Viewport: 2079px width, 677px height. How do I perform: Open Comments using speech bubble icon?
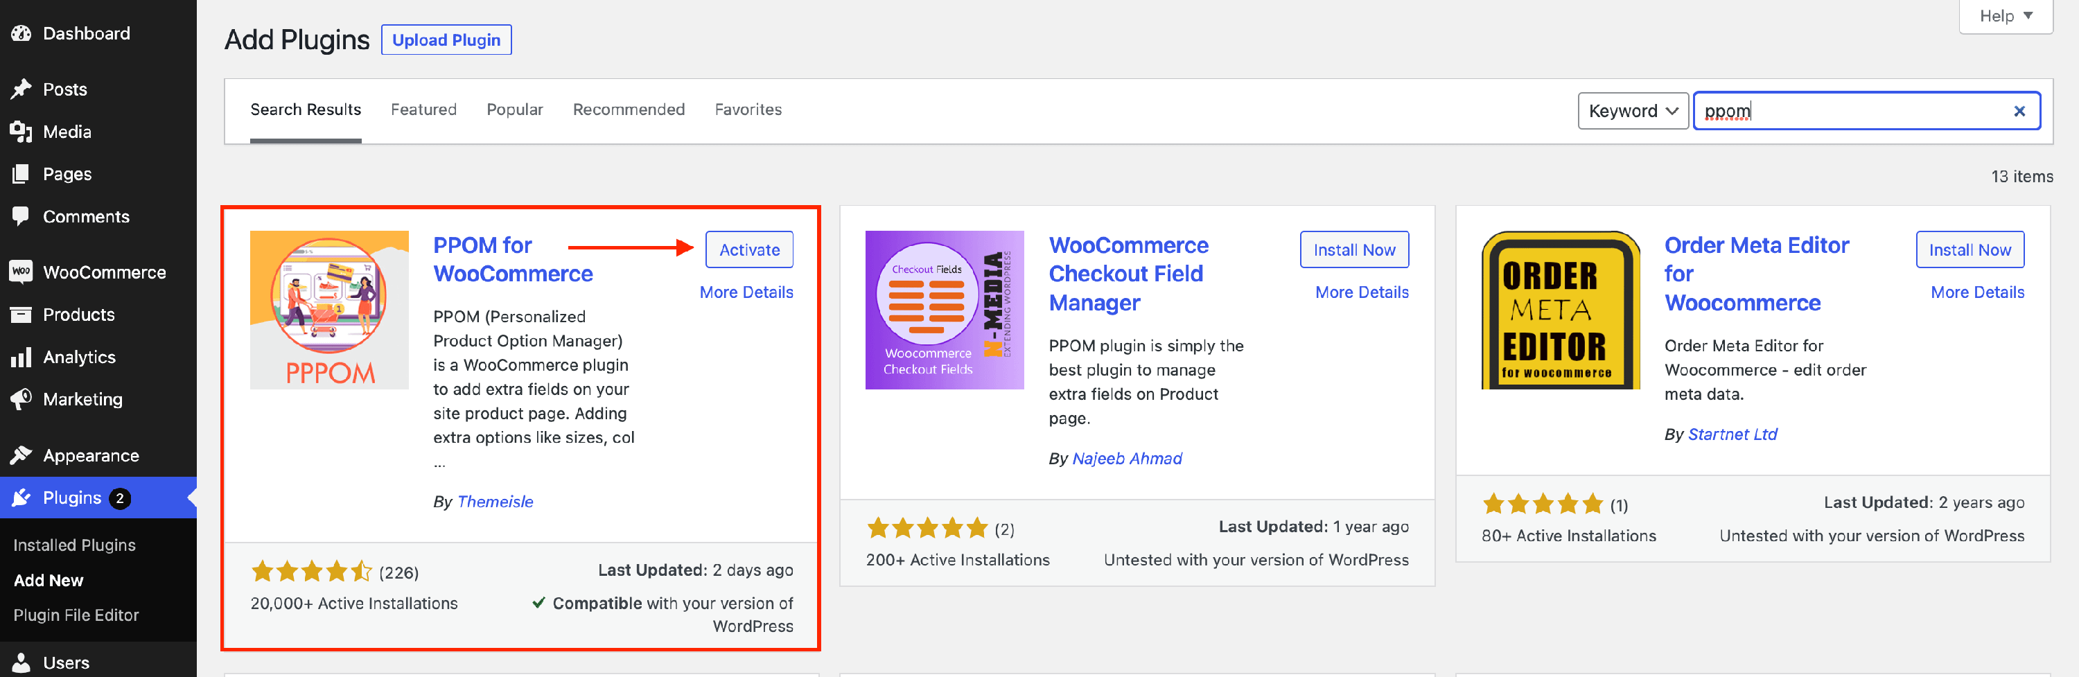point(21,216)
